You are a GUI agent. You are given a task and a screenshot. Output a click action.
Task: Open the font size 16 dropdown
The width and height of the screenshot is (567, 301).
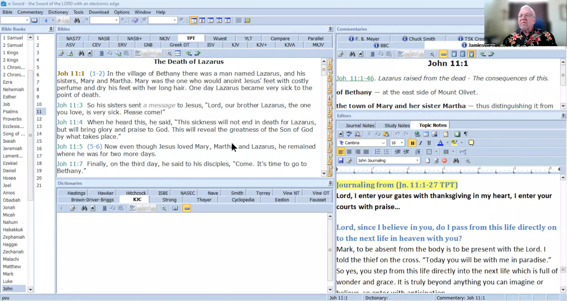pos(397,143)
